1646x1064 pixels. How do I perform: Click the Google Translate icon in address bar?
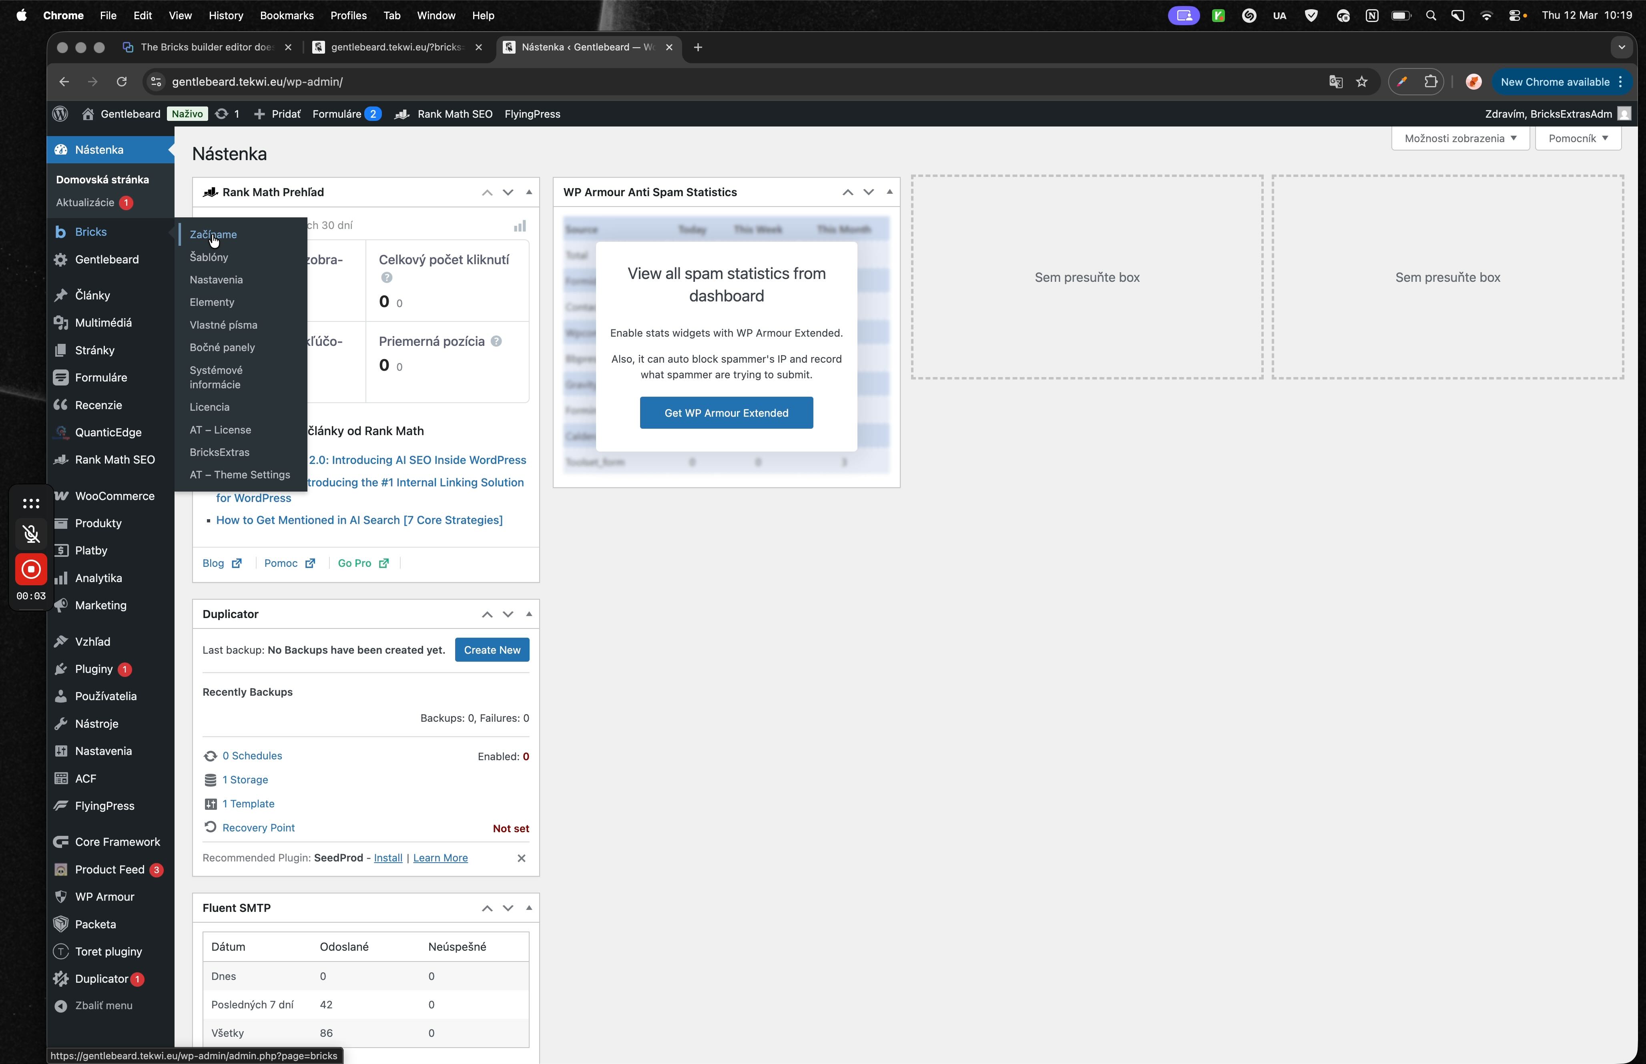1335,82
